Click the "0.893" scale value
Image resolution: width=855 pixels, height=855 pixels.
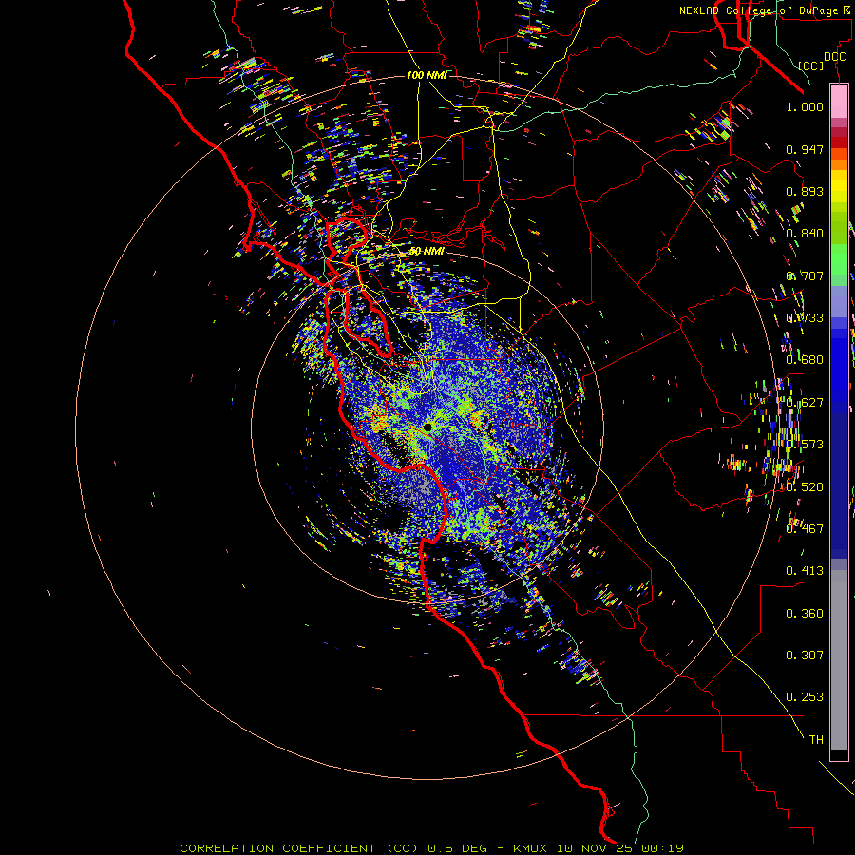[x=805, y=191]
